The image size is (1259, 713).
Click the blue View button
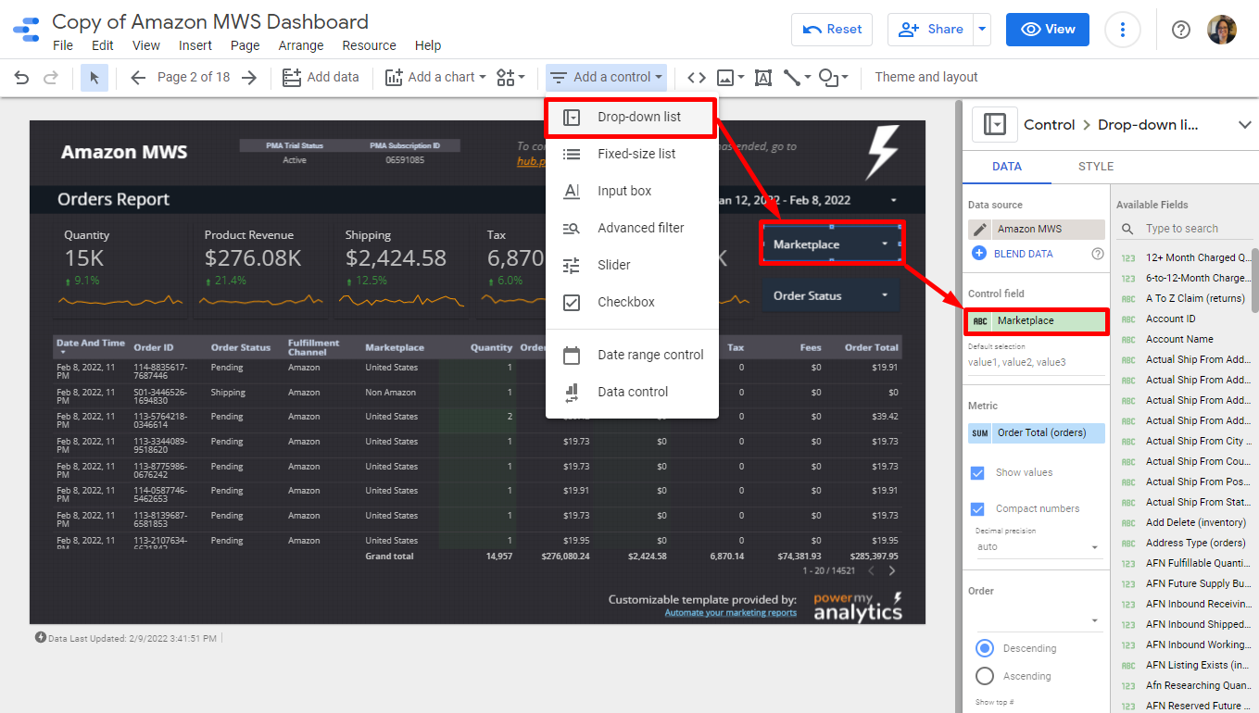click(1047, 30)
